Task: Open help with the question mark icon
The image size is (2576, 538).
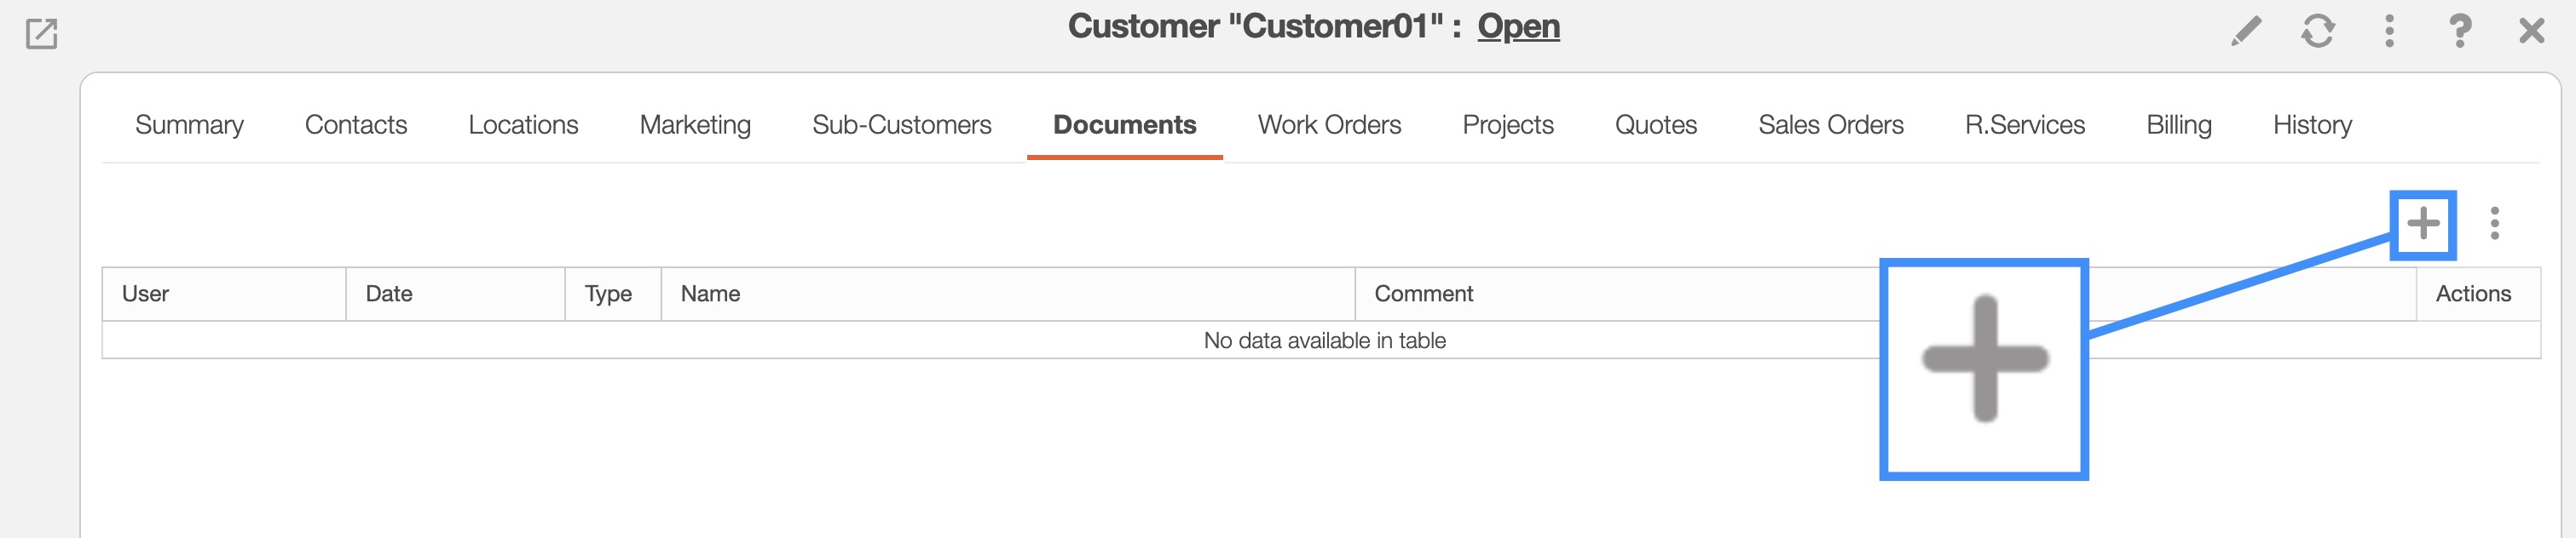Action: [x=2460, y=31]
